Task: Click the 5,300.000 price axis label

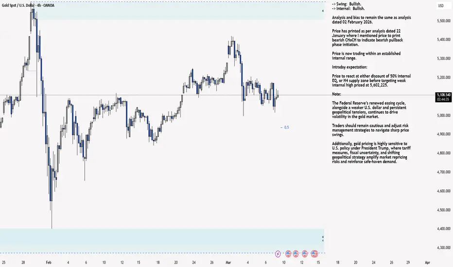Action: tap(444, 59)
